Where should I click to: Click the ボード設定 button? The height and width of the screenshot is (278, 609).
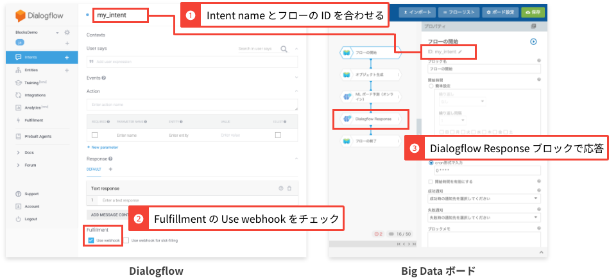coord(500,12)
